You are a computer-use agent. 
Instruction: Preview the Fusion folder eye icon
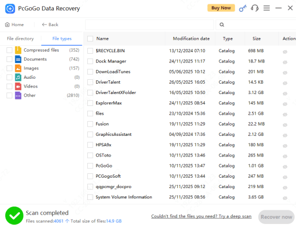(x=285, y=124)
